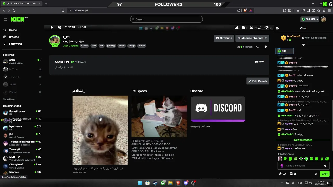Open browser extensions puzzle icon
333x187 pixels.
tap(284, 10)
